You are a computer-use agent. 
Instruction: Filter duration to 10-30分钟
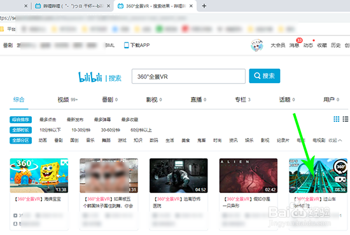click(81, 130)
